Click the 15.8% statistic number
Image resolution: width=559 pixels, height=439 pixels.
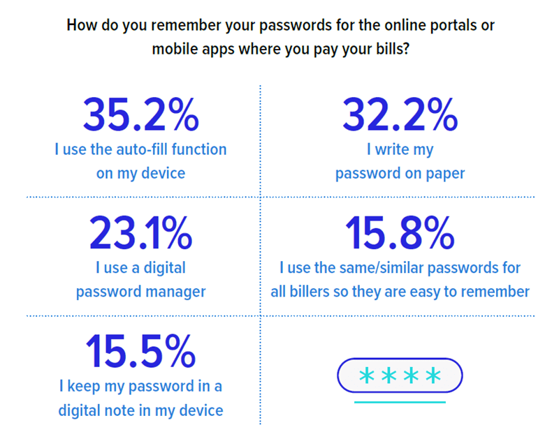click(x=400, y=233)
